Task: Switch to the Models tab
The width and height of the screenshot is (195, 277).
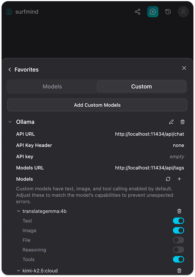Action: point(52,86)
